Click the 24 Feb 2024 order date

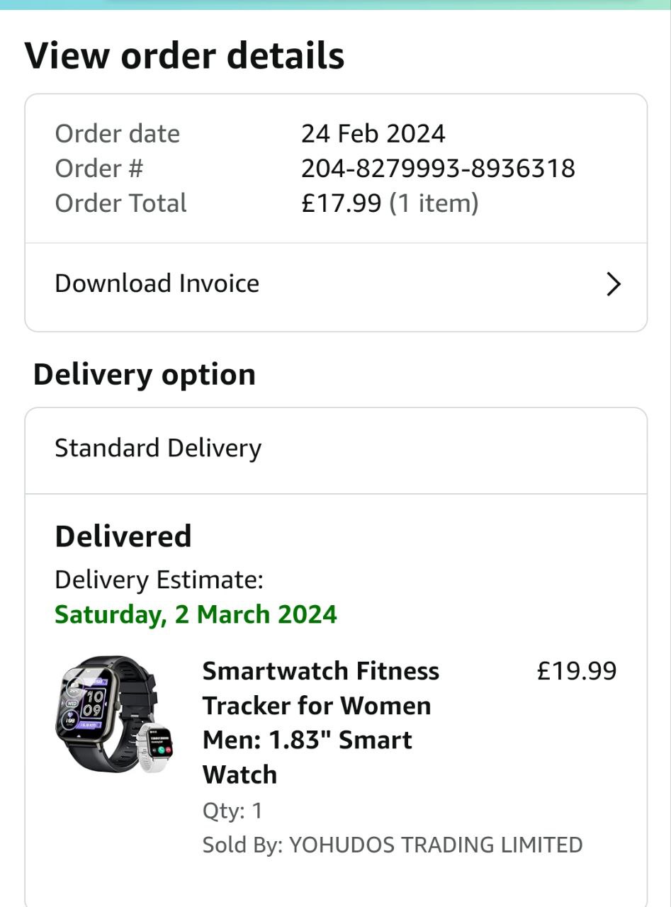pos(373,134)
